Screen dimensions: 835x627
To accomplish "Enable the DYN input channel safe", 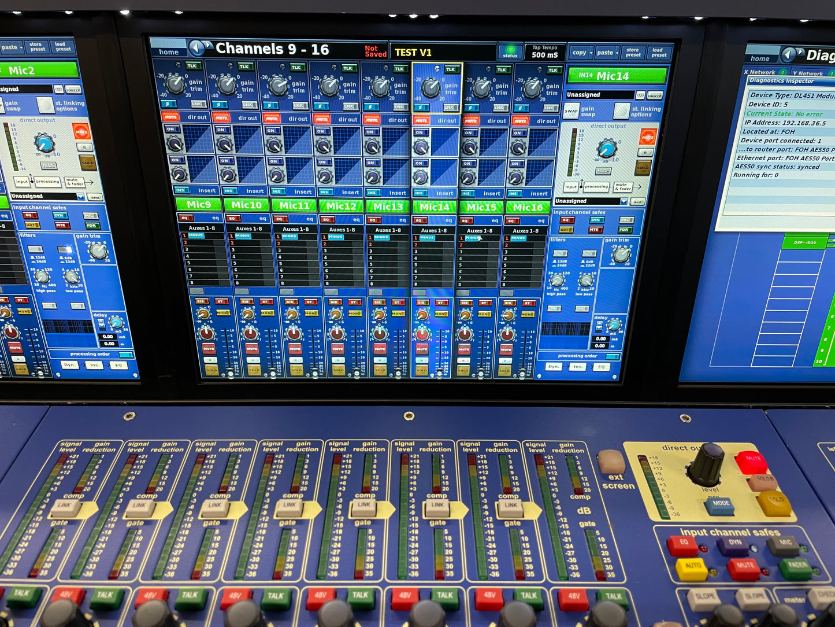I will [x=595, y=220].
